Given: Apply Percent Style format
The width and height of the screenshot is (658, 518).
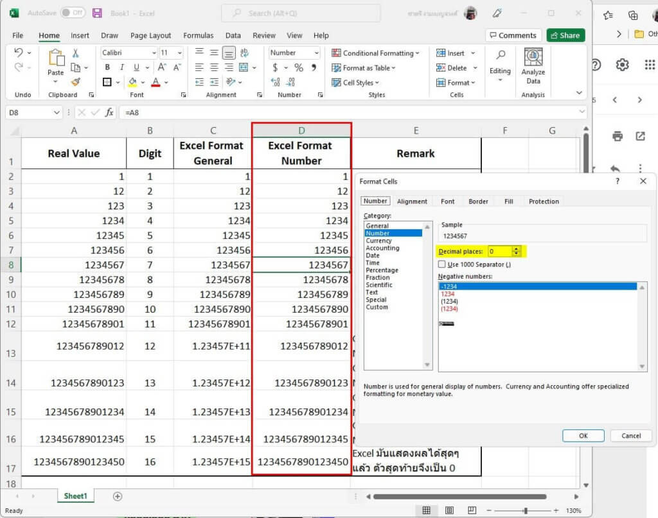Looking at the screenshot, I should pyautogui.click(x=299, y=67).
